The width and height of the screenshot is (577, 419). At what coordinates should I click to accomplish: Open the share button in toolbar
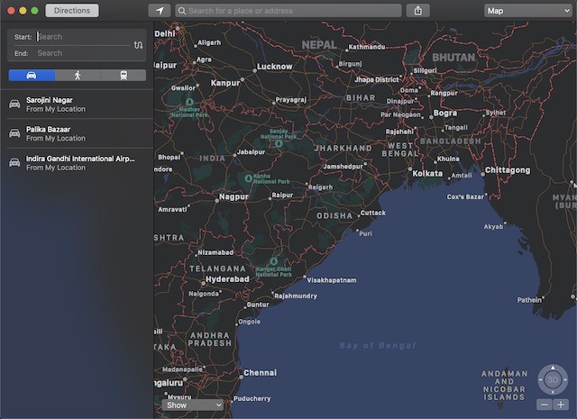tap(418, 11)
